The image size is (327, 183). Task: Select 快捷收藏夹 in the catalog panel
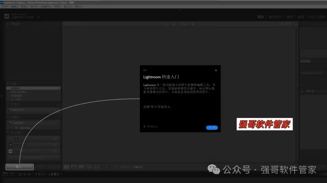[x=33, y=96]
